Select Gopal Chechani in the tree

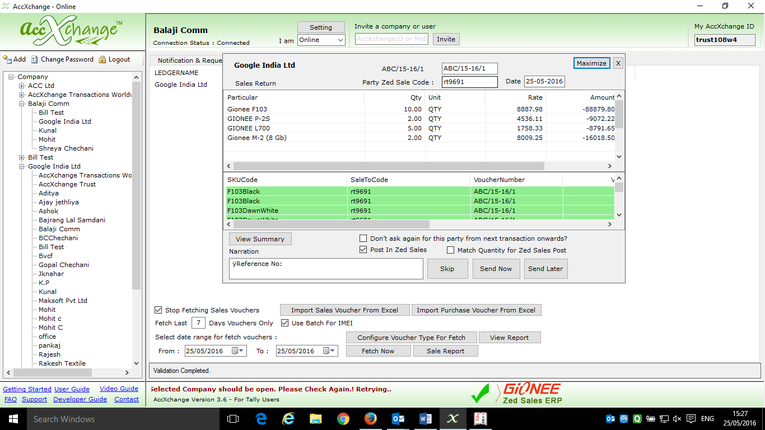(x=64, y=265)
